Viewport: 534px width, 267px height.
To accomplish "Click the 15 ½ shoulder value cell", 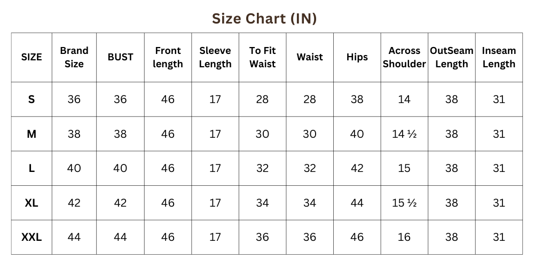I will click(404, 203).
